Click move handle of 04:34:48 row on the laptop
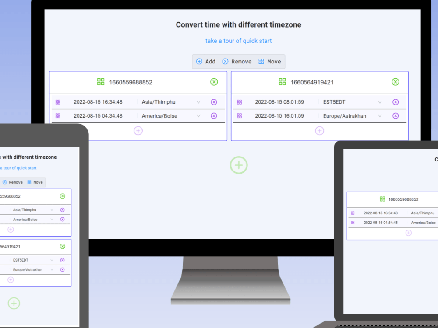 pyautogui.click(x=353, y=223)
